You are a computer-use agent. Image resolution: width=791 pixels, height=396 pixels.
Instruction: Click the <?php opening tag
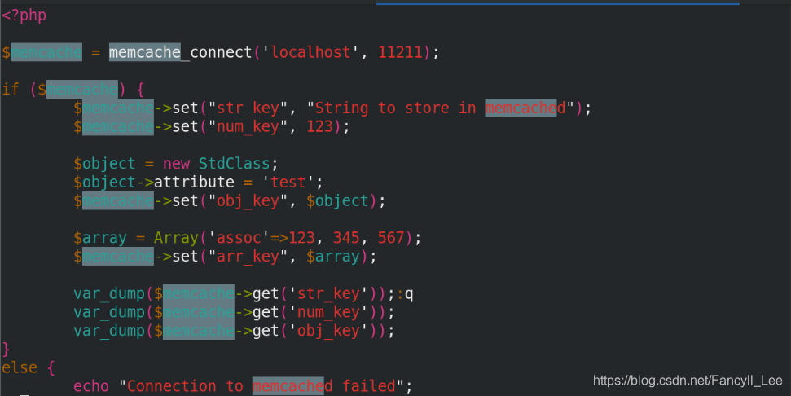point(24,15)
